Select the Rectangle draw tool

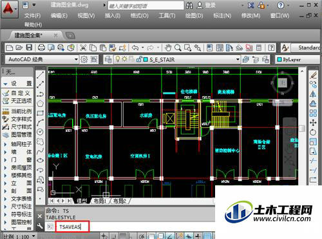tap(40, 113)
